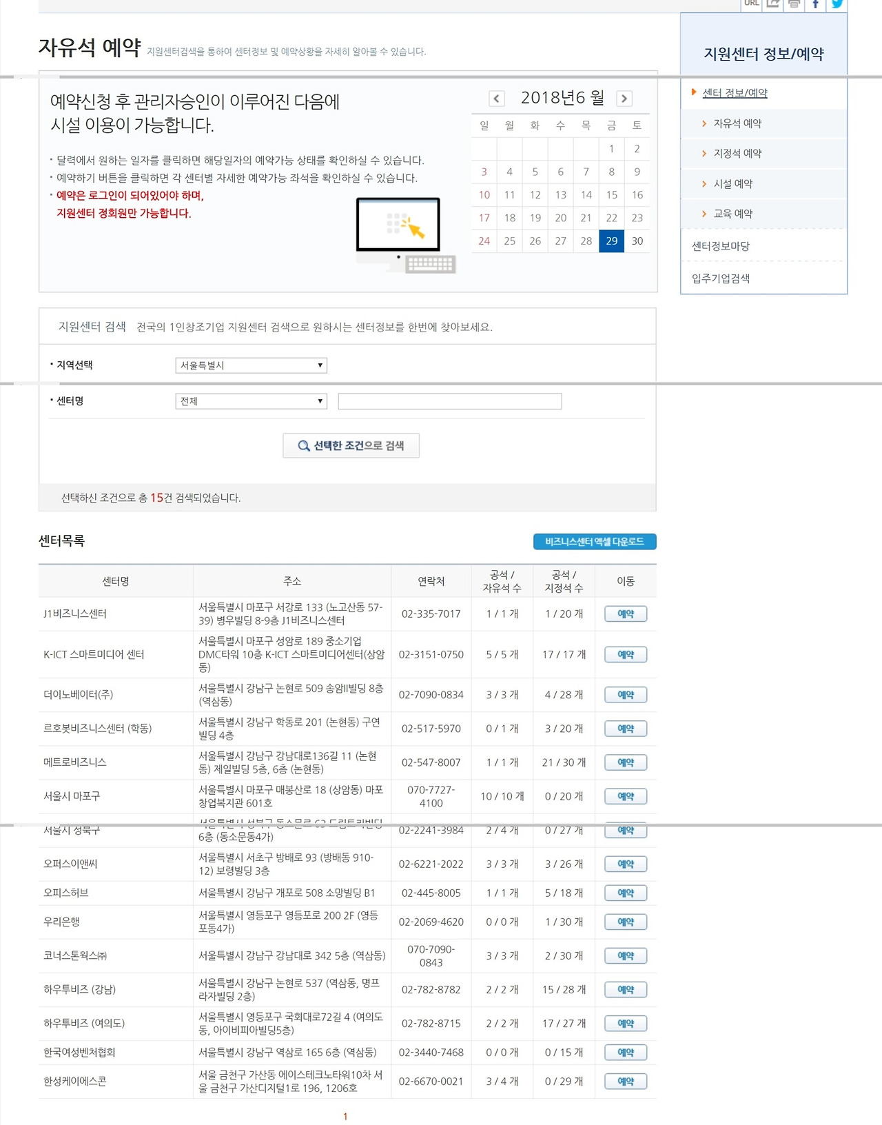Reserve J1비즈니스센터 with 예약 button
The image size is (882, 1125).
point(626,614)
